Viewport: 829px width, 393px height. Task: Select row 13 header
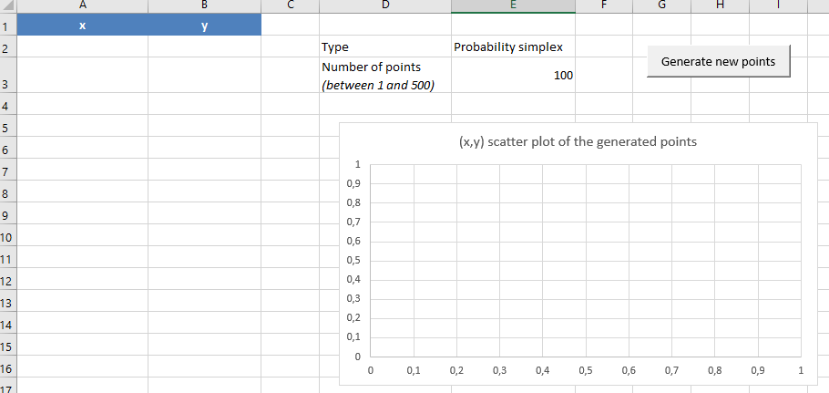click(x=8, y=300)
